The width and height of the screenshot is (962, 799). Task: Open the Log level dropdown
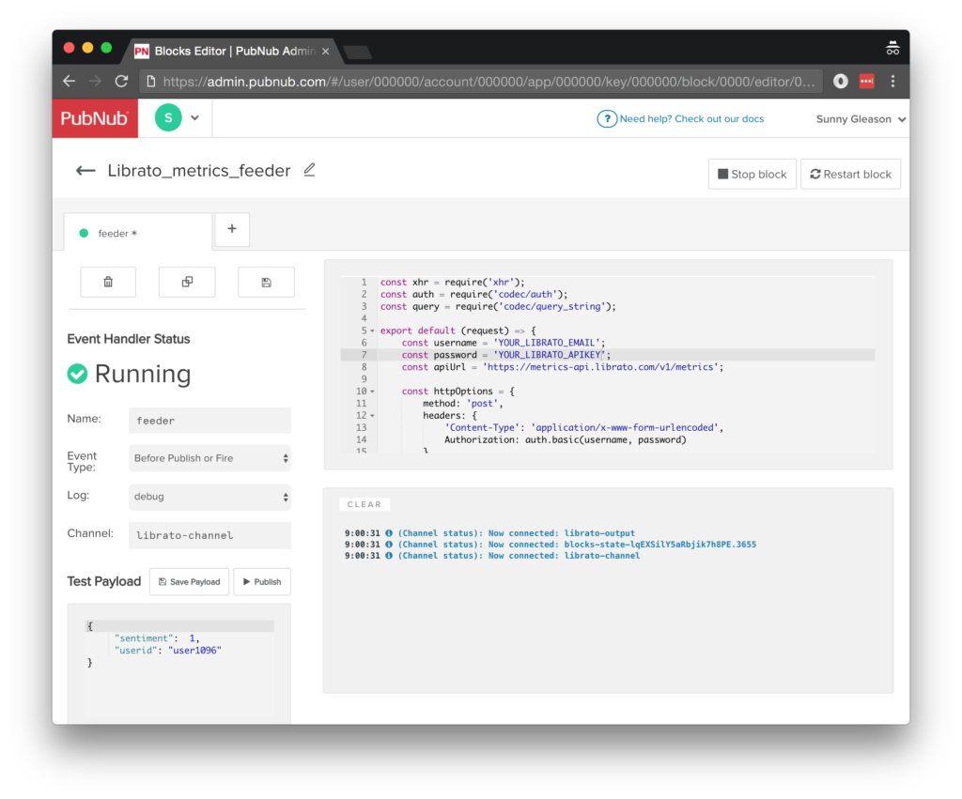coord(209,497)
